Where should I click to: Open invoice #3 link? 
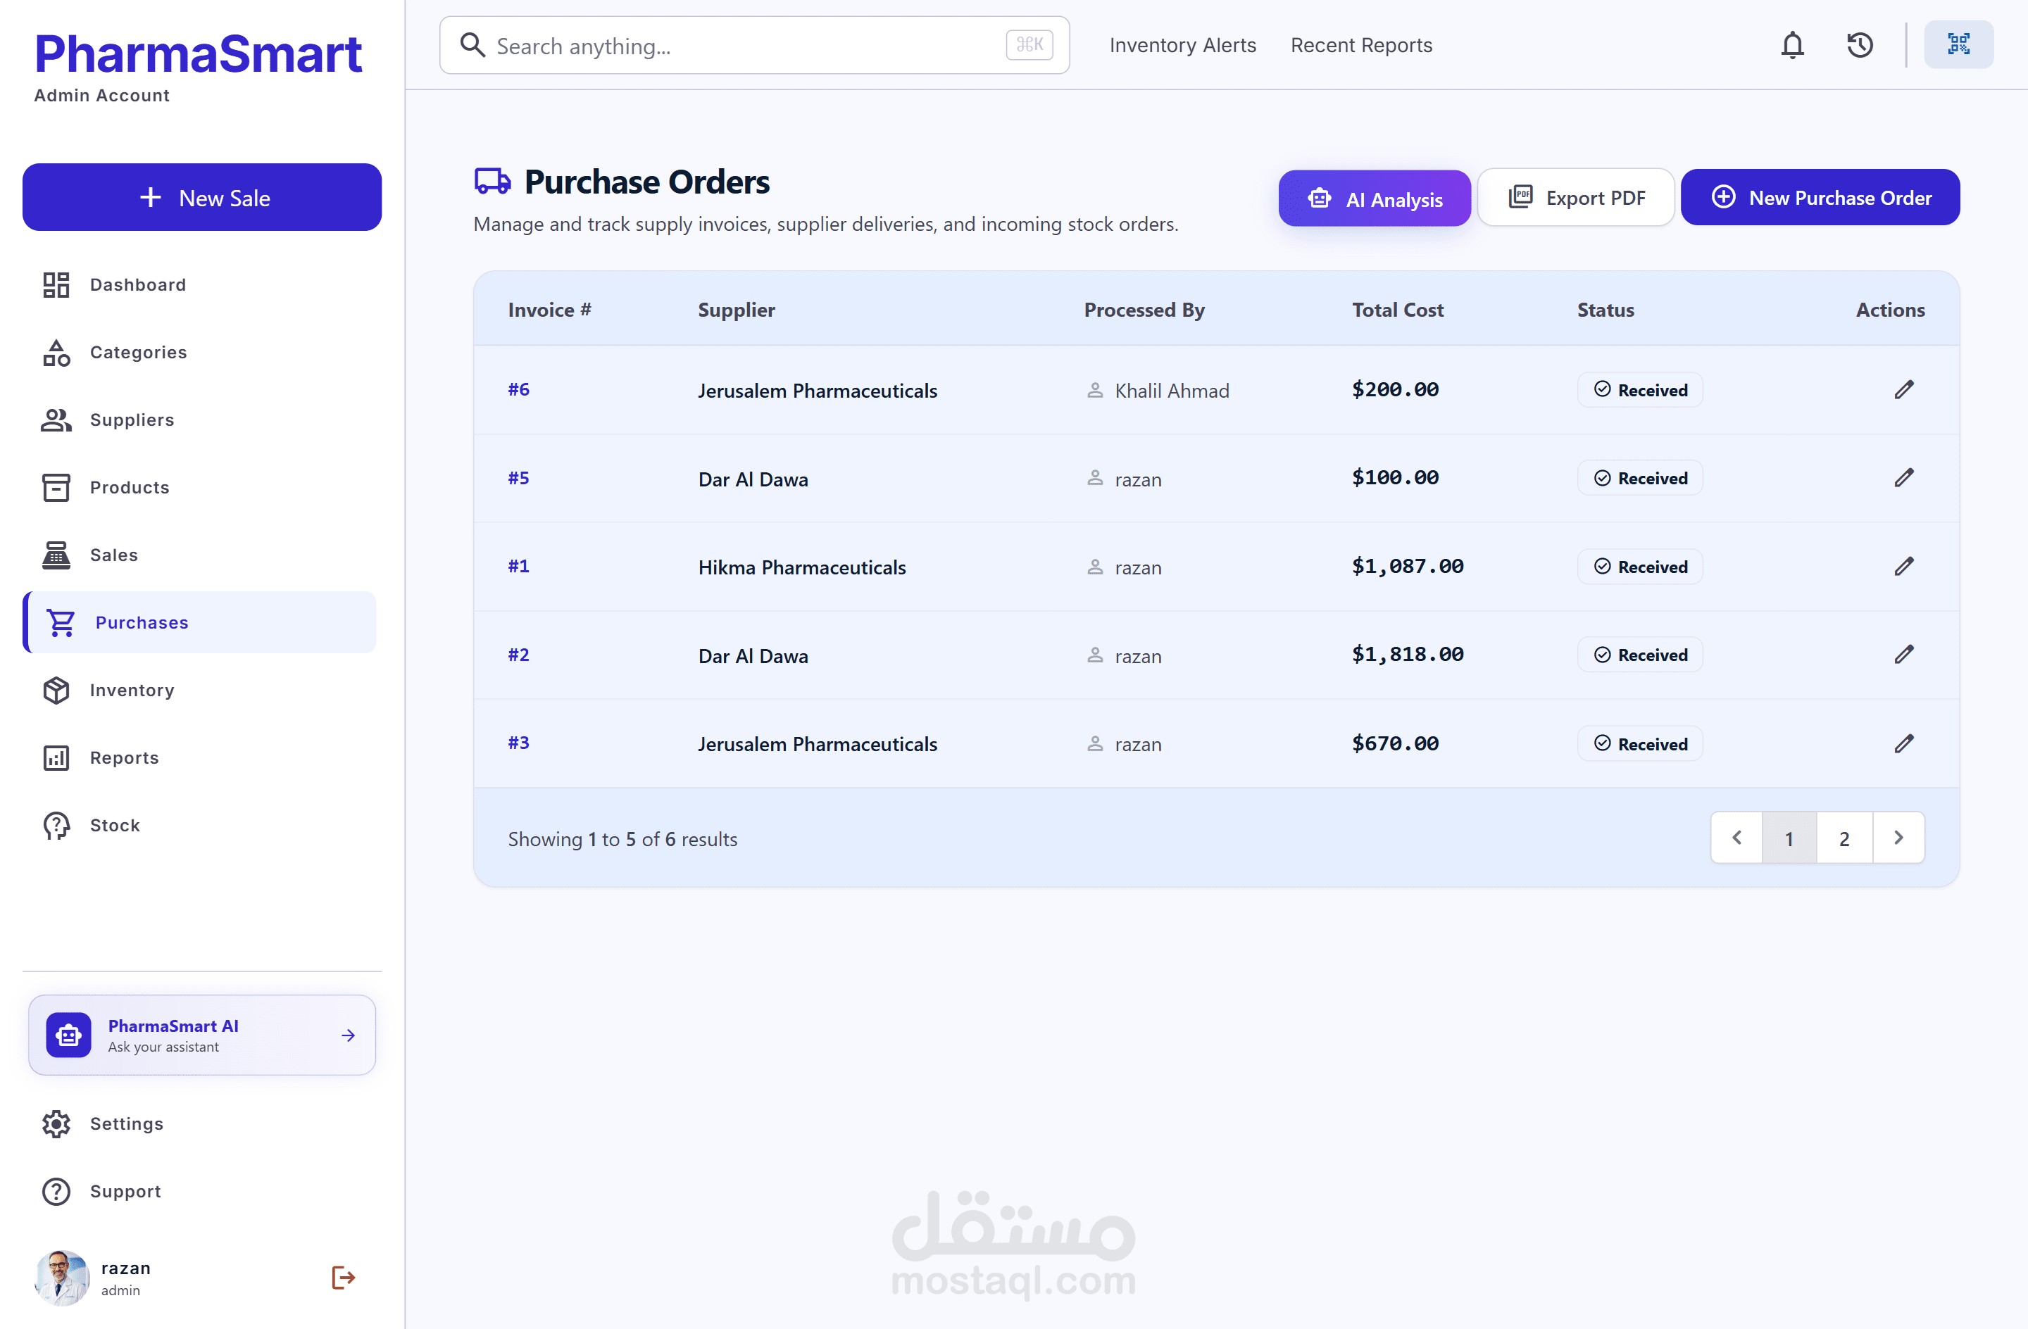(x=518, y=743)
